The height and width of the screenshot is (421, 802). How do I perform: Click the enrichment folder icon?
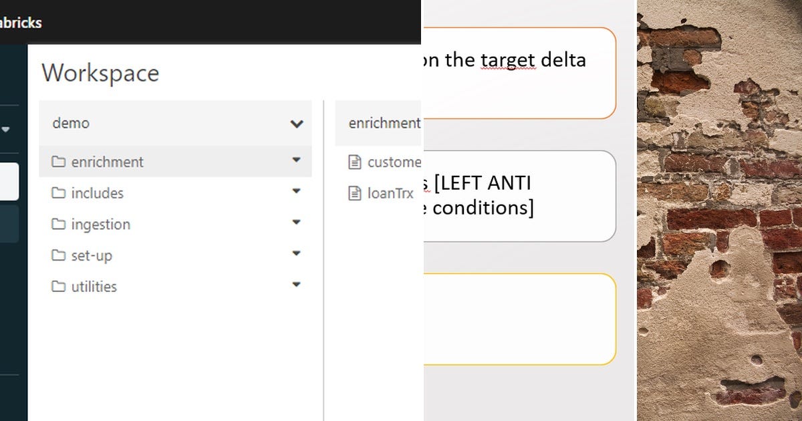(x=59, y=162)
